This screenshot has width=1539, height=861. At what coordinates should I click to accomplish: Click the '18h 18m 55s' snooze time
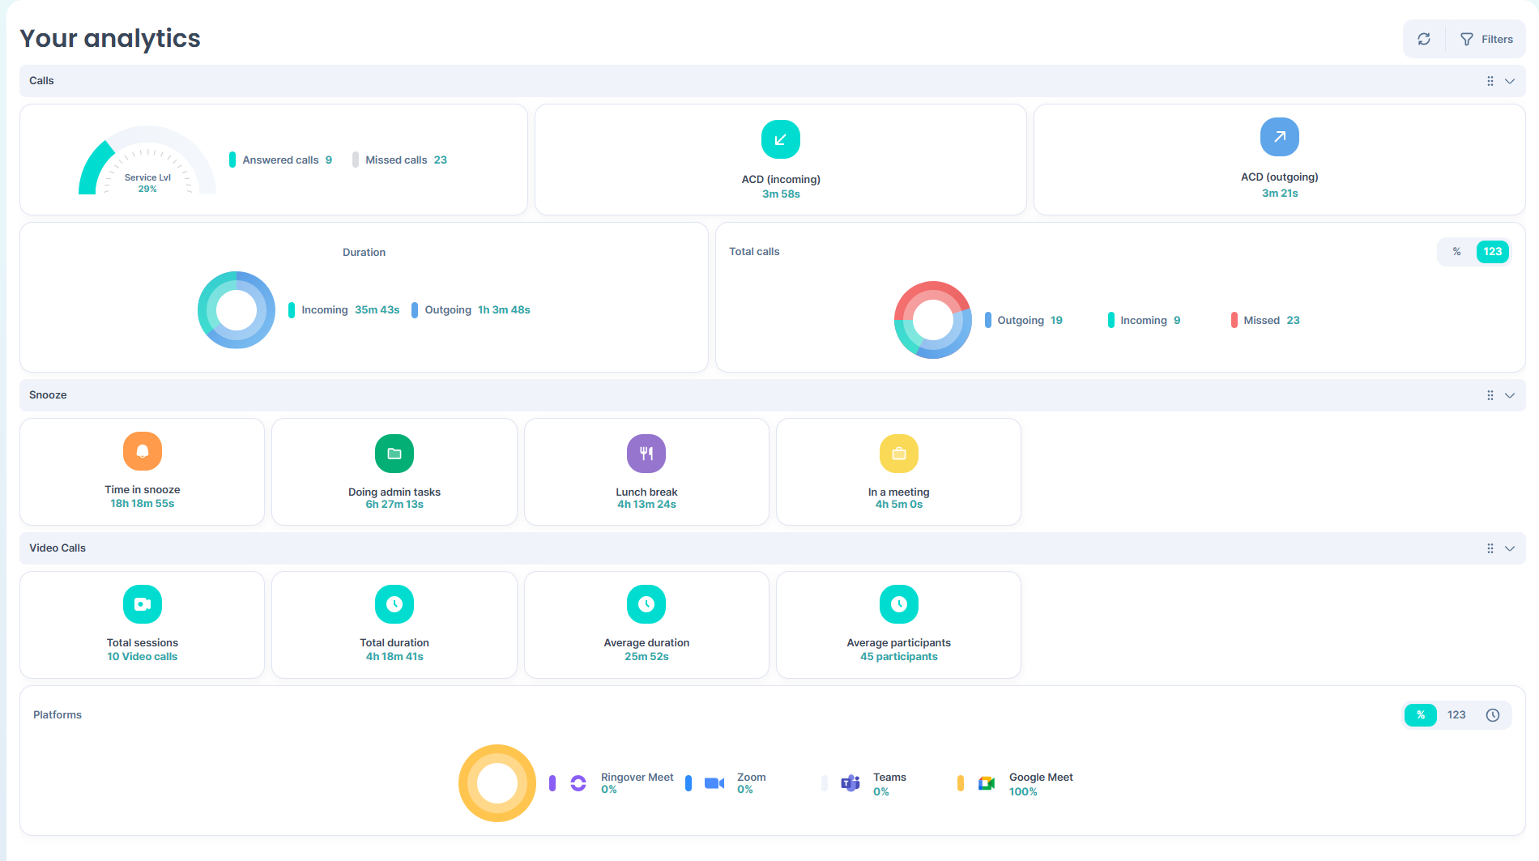click(143, 504)
